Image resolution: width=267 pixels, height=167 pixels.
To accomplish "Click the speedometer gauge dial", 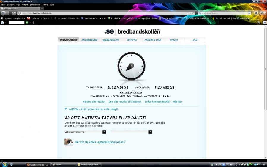I will click(x=132, y=66).
